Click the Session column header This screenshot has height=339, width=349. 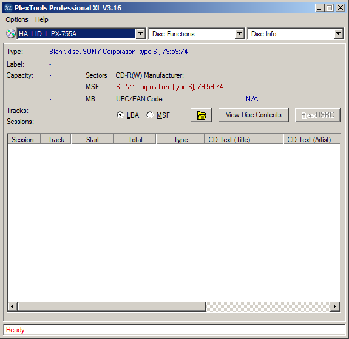coord(24,140)
